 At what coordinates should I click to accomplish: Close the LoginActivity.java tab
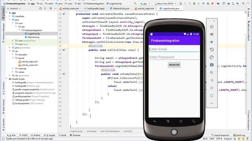(181, 9)
